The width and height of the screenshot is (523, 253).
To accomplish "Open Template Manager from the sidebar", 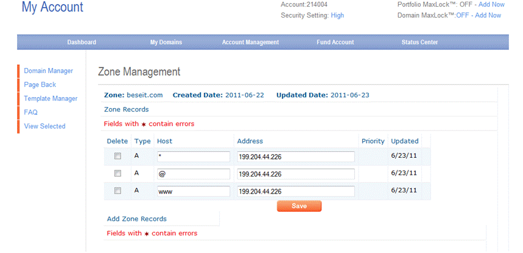I will (51, 99).
